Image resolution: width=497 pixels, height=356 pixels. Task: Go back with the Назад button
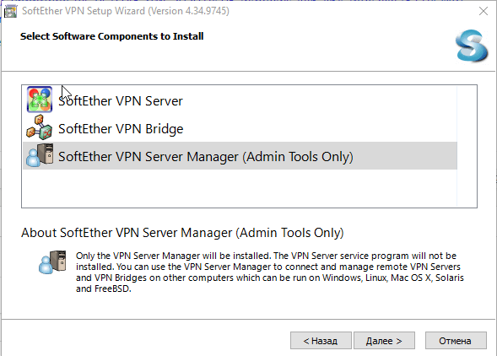click(x=321, y=341)
